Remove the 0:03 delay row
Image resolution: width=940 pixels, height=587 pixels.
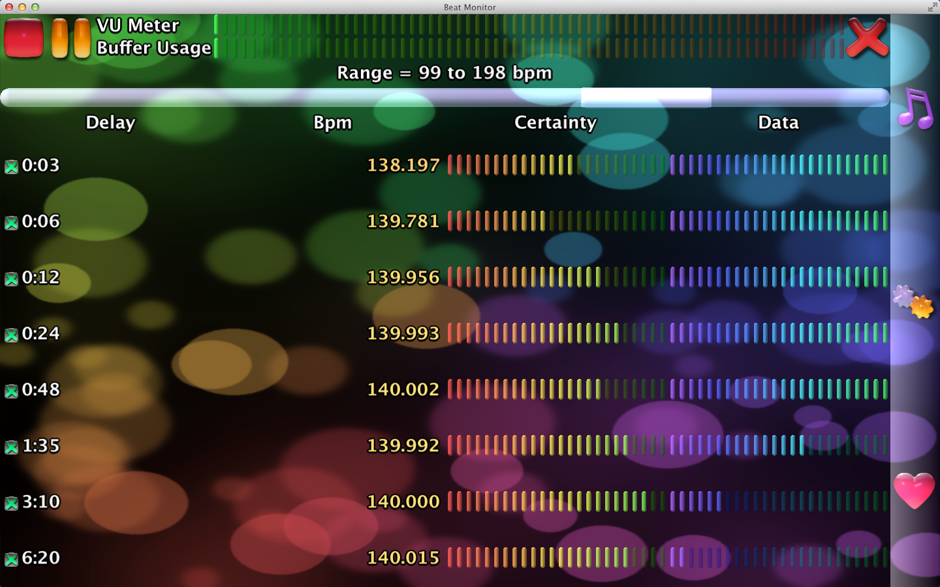(x=11, y=167)
